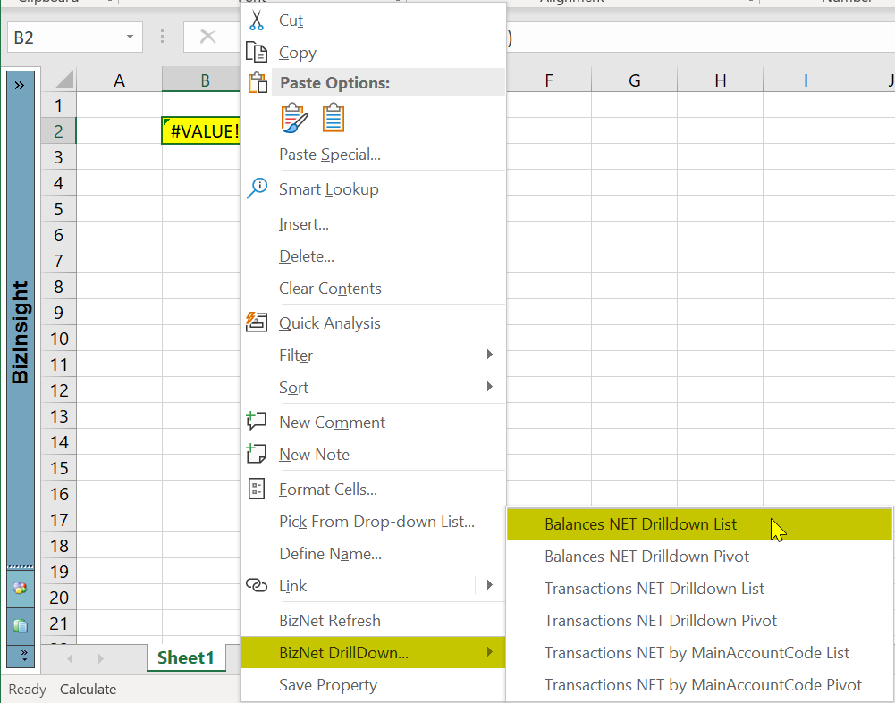The width and height of the screenshot is (895, 703).
Task: Click Save Property menu item
Action: [x=374, y=685]
